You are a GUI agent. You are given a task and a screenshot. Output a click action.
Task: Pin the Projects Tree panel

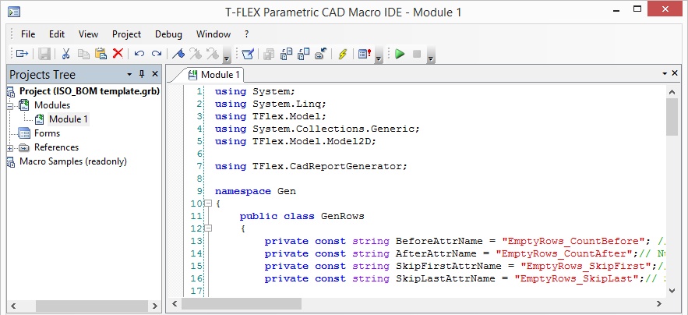pyautogui.click(x=142, y=74)
